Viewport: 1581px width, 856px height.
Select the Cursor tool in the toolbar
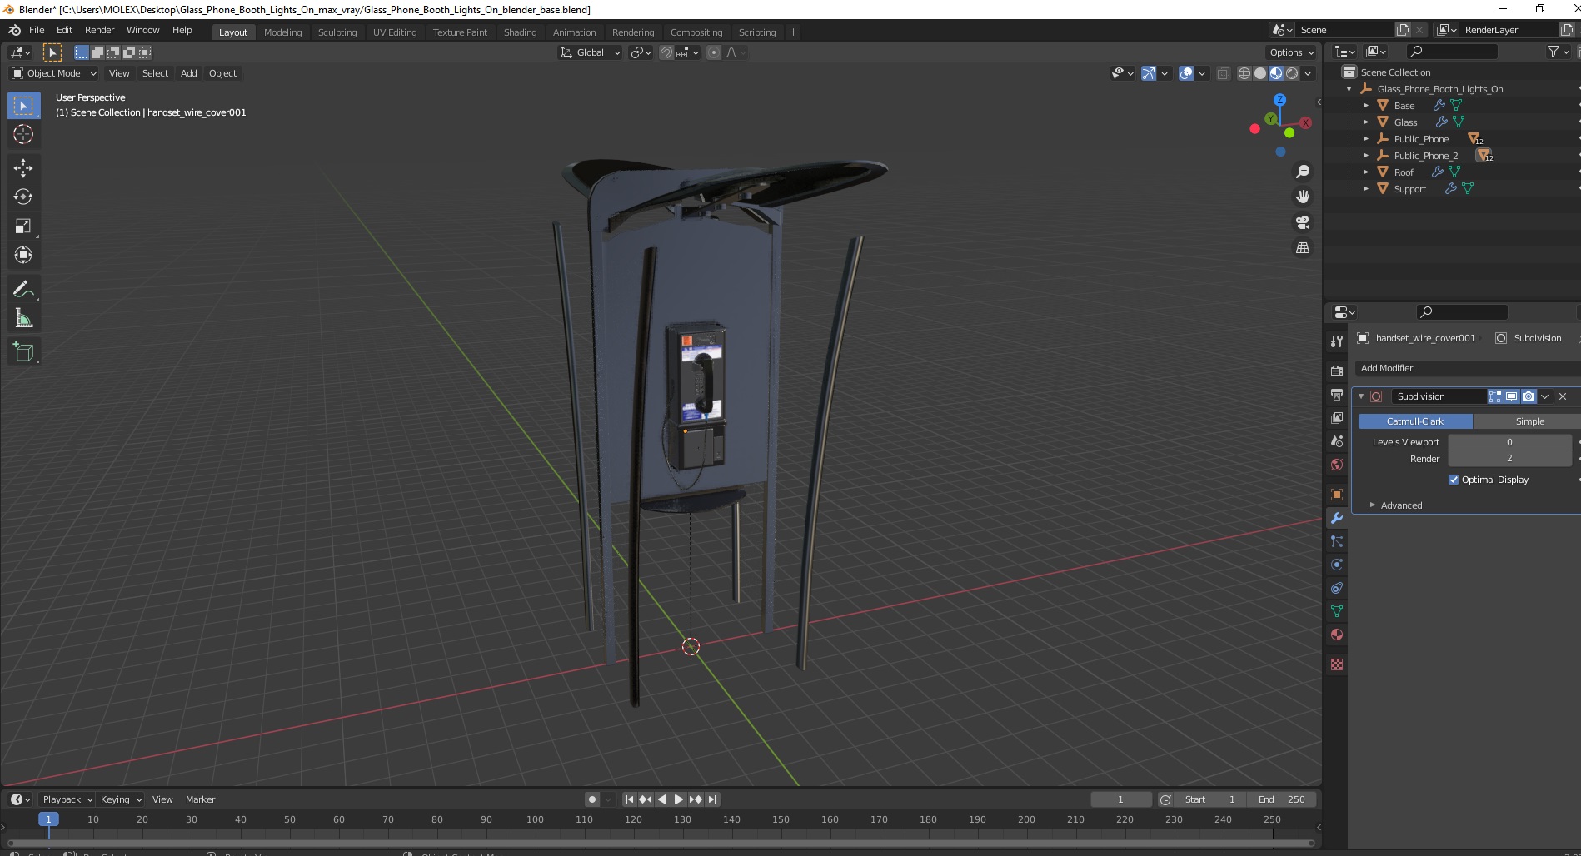(x=23, y=134)
